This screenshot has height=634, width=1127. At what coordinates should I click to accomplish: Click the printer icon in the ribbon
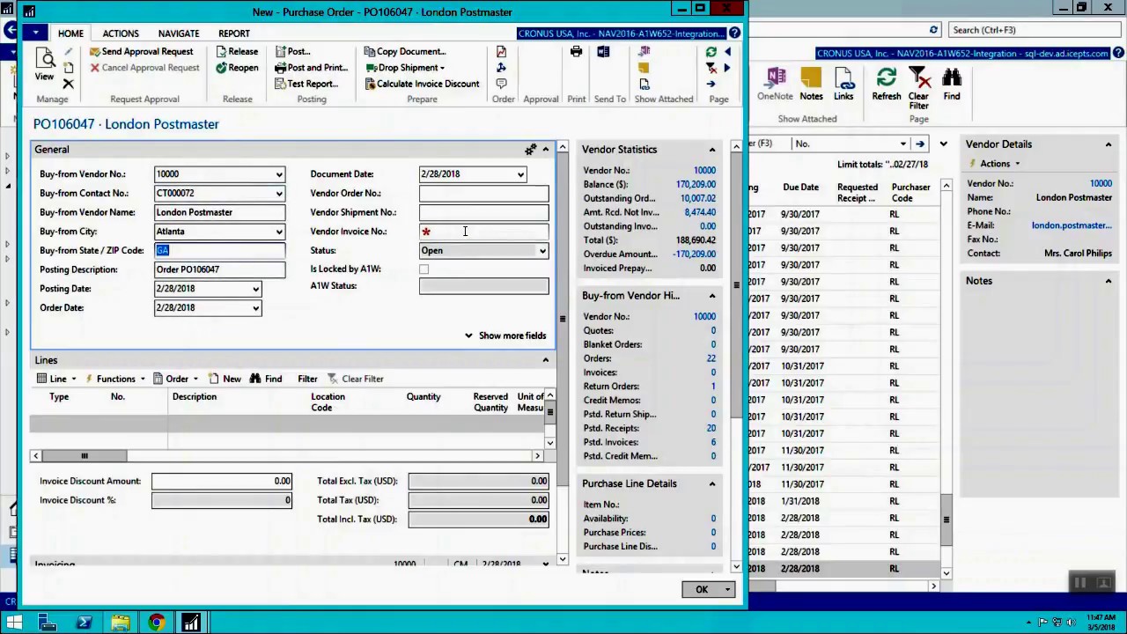tap(576, 53)
